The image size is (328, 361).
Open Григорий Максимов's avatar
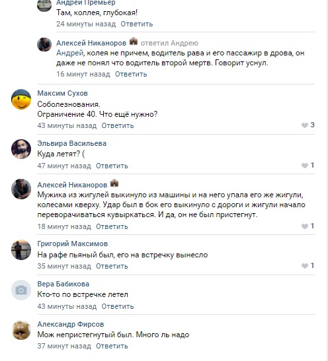click(21, 250)
